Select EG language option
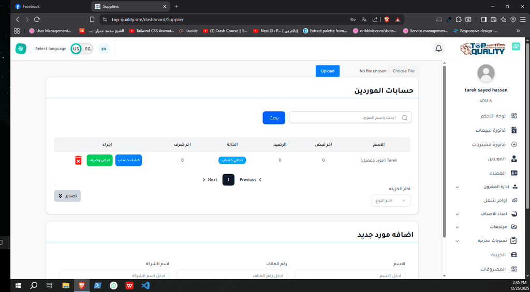The width and height of the screenshot is (530, 292). pos(87,49)
